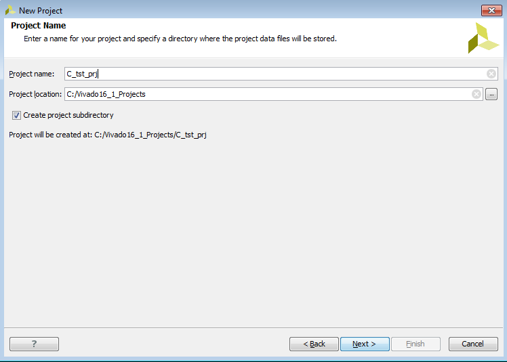Close the New Project dialog window
Viewport: 507px width, 362px height.
point(491,10)
